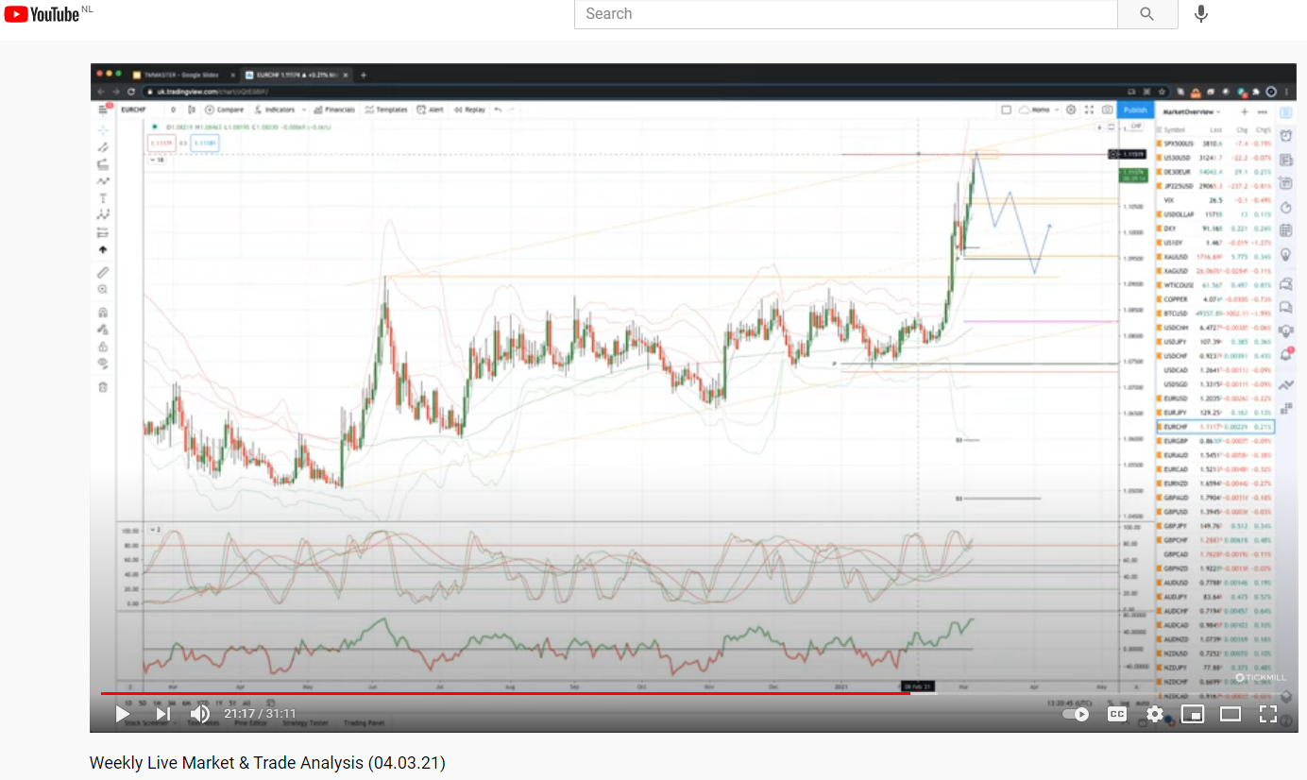Toggle stay in drawing mode

(103, 330)
